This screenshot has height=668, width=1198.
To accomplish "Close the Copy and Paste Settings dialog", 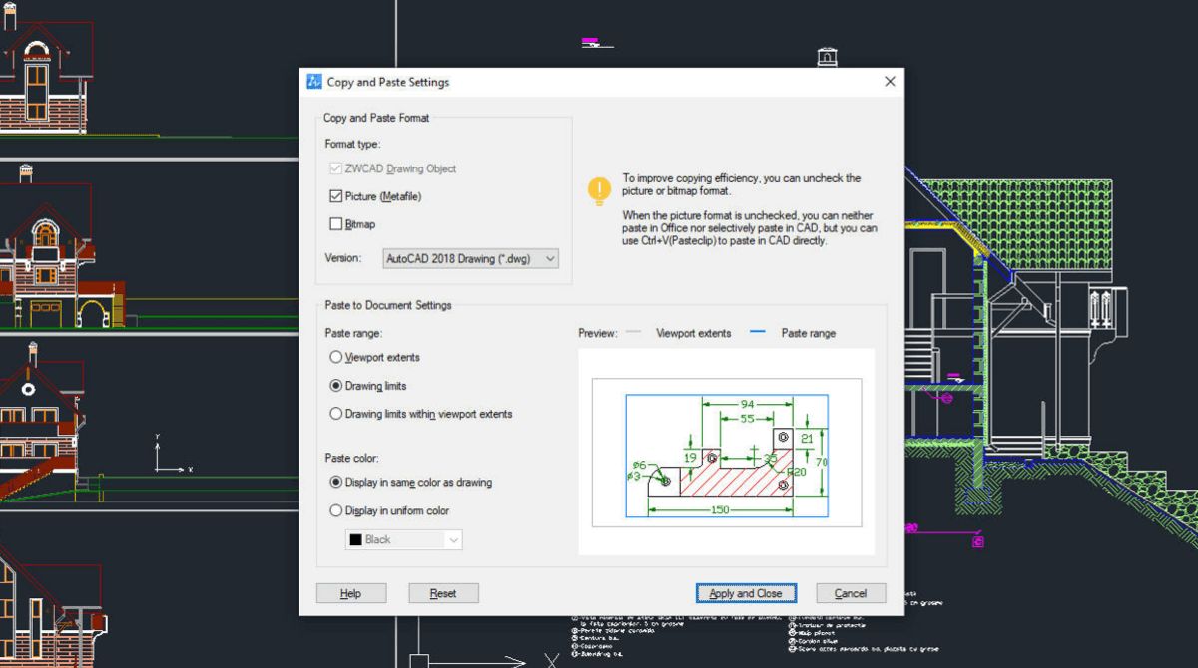I will pyautogui.click(x=890, y=82).
